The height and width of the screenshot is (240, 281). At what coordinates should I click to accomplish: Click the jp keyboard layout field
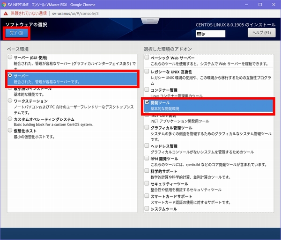pyautogui.click(x=210, y=34)
